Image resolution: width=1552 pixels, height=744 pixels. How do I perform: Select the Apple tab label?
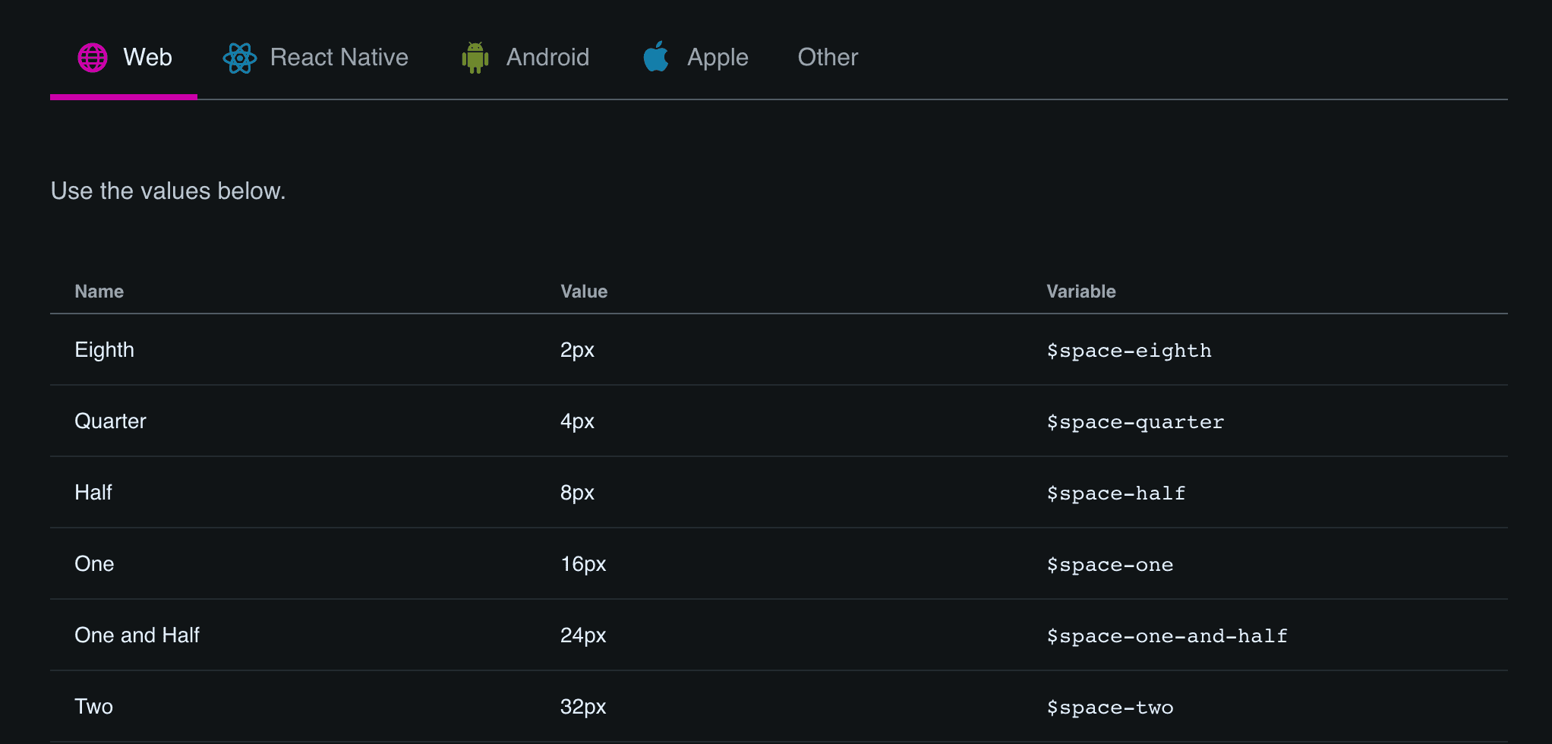click(x=718, y=58)
